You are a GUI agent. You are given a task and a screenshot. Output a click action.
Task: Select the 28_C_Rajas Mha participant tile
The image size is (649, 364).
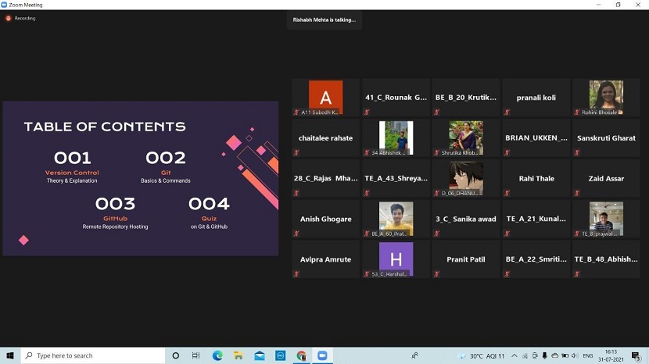coord(326,178)
